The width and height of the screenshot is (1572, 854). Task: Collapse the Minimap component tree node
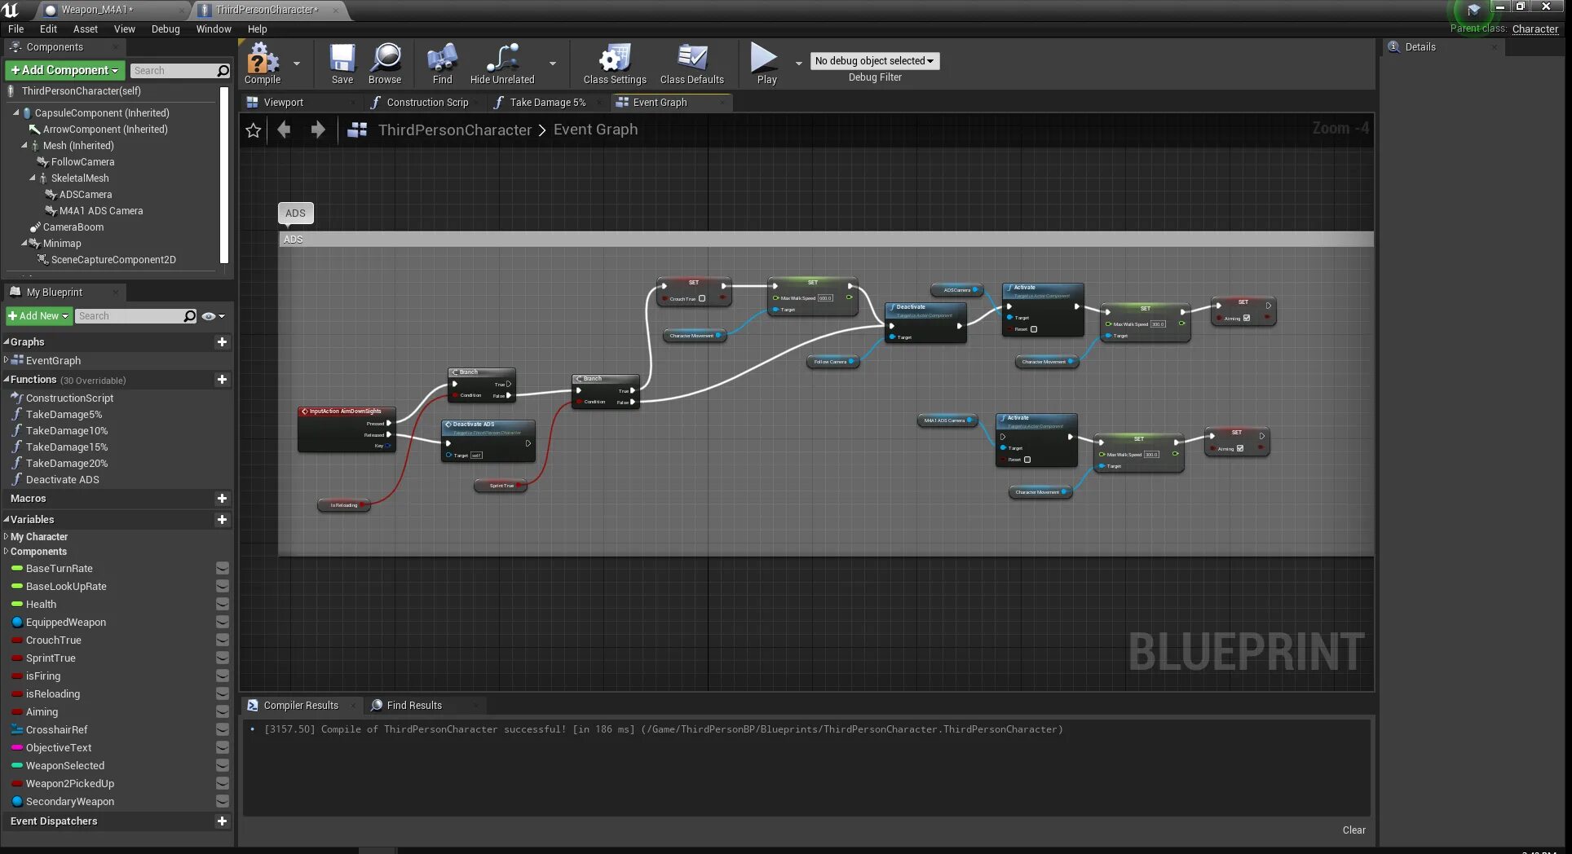coord(24,244)
